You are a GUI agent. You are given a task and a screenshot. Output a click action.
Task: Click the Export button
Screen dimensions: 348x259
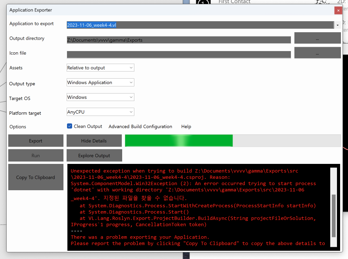[x=36, y=141]
